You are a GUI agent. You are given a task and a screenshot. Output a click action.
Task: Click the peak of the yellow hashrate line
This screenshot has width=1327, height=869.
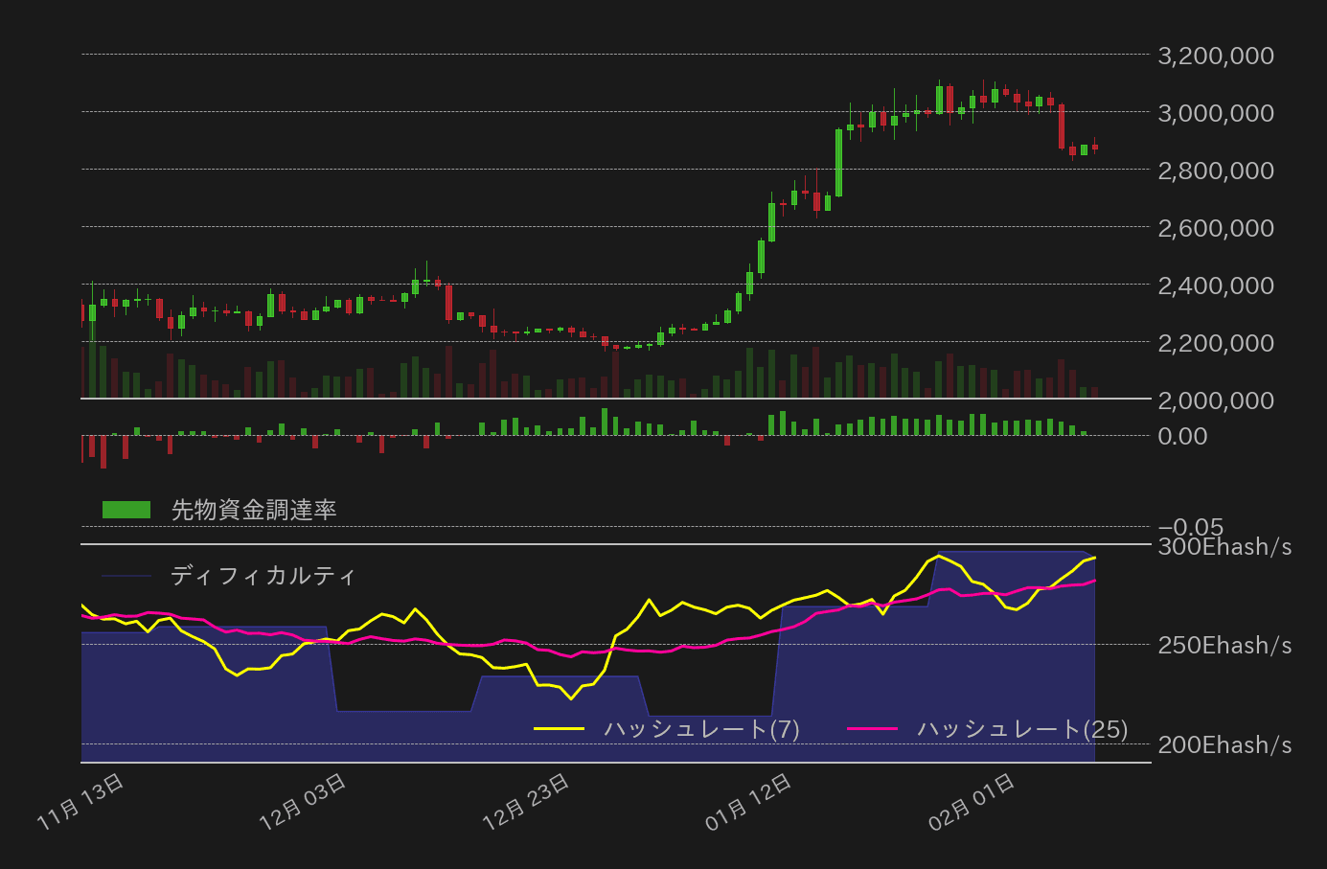click(x=937, y=556)
